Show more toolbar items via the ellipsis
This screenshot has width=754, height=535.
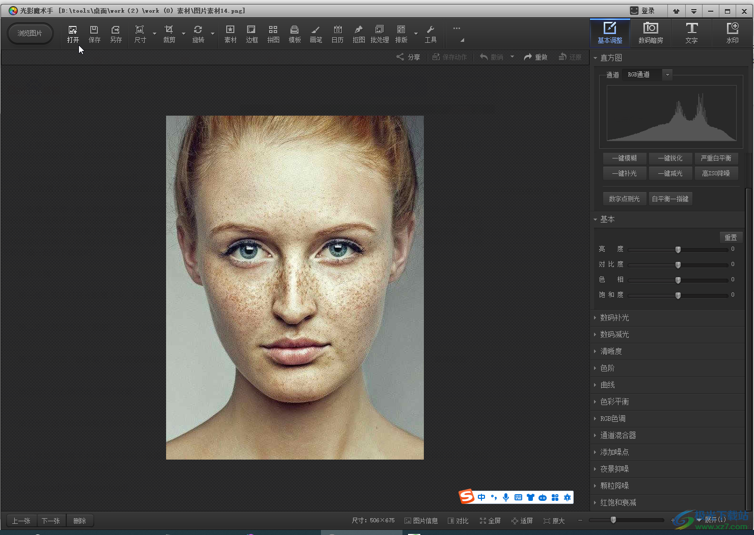pos(456,29)
